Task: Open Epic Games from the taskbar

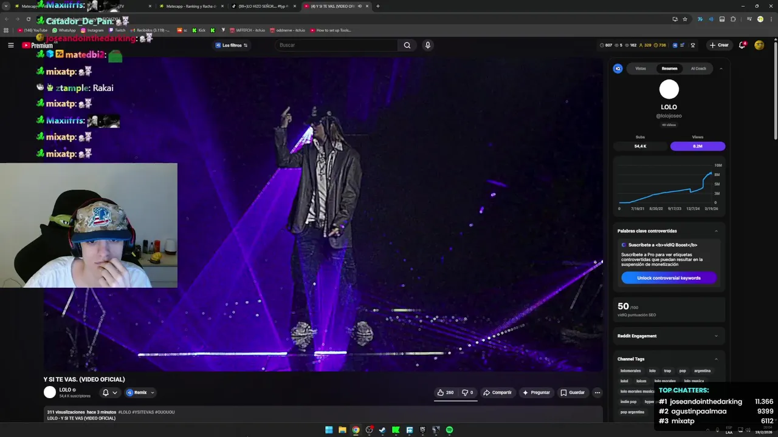Action: click(422, 430)
